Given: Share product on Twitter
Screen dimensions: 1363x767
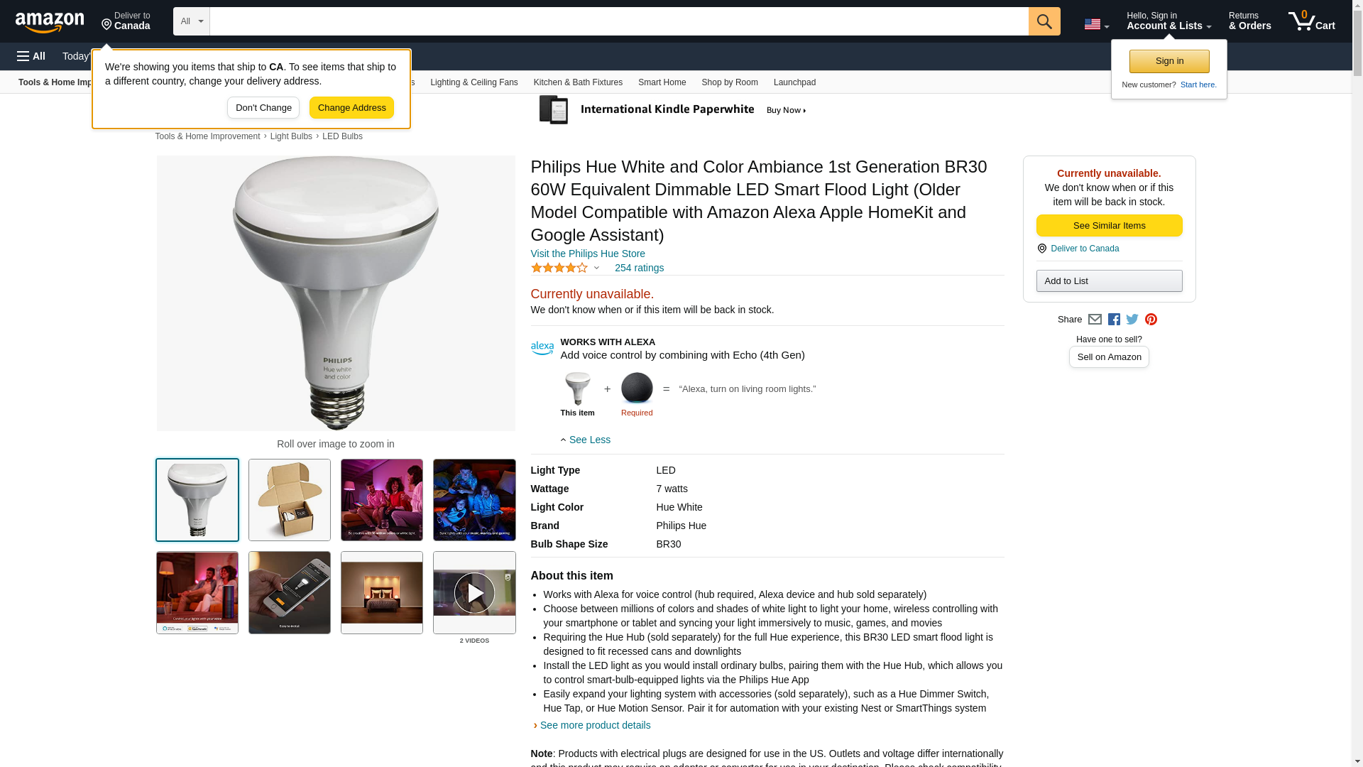Looking at the screenshot, I should tap(1132, 320).
